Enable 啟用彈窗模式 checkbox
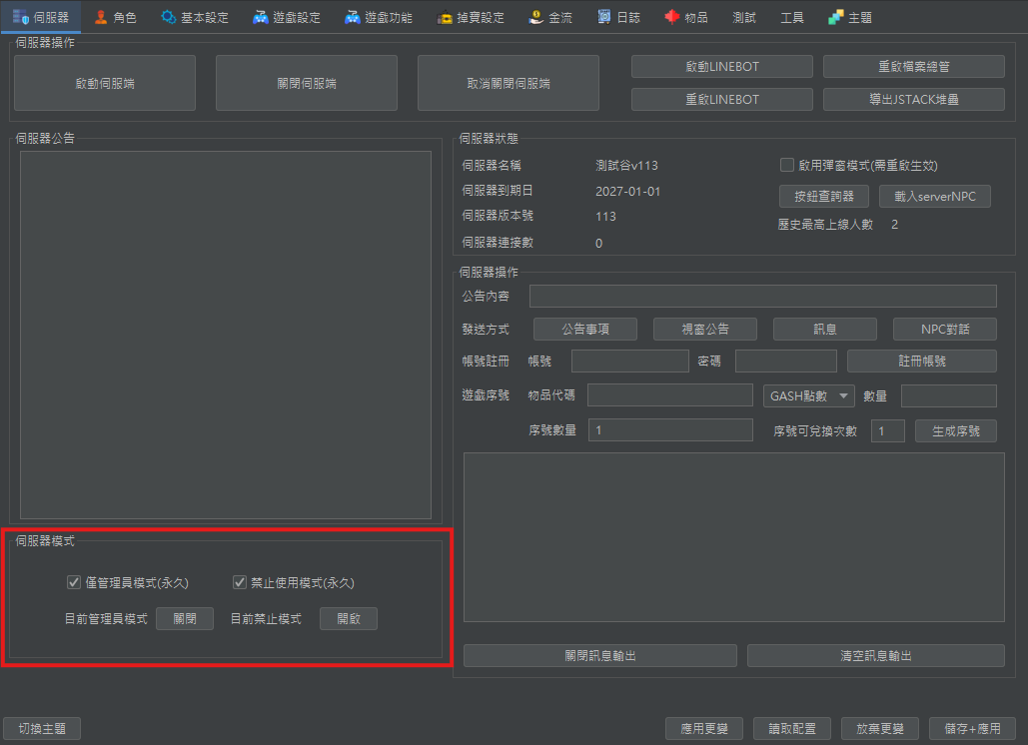Image resolution: width=1028 pixels, height=745 pixels. 787,165
